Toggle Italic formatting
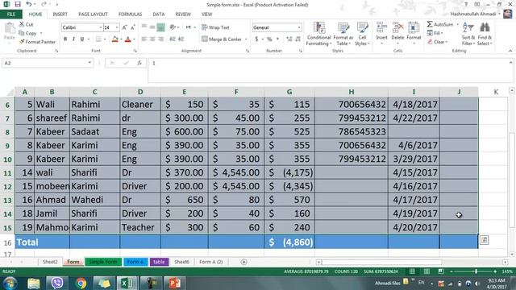 pyautogui.click(x=73, y=39)
